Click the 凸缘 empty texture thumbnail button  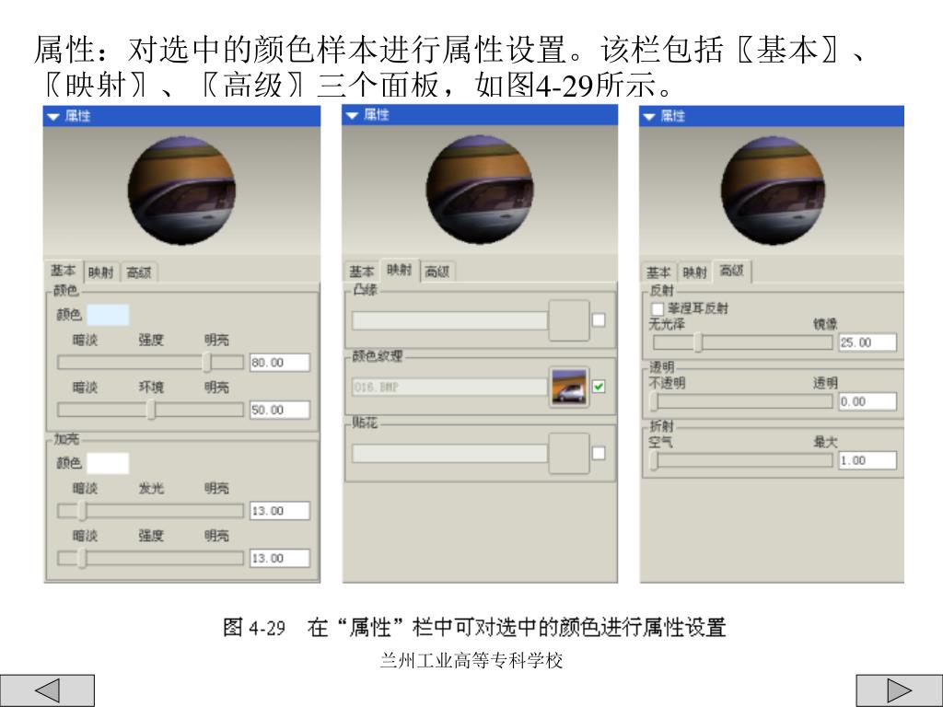coord(569,320)
